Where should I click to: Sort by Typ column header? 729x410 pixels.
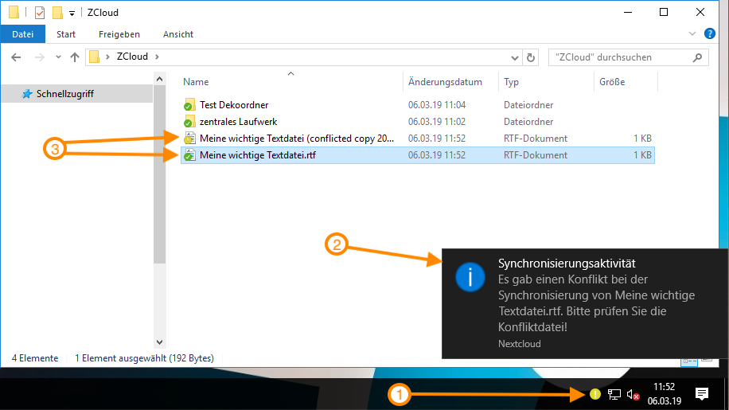point(511,82)
